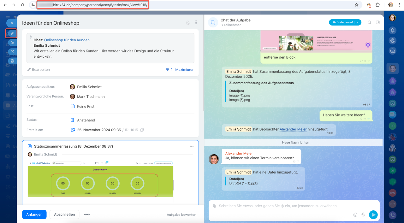Open the DW chat in the right sidebar
Screen dimensions: 404x223
[x=393, y=193]
